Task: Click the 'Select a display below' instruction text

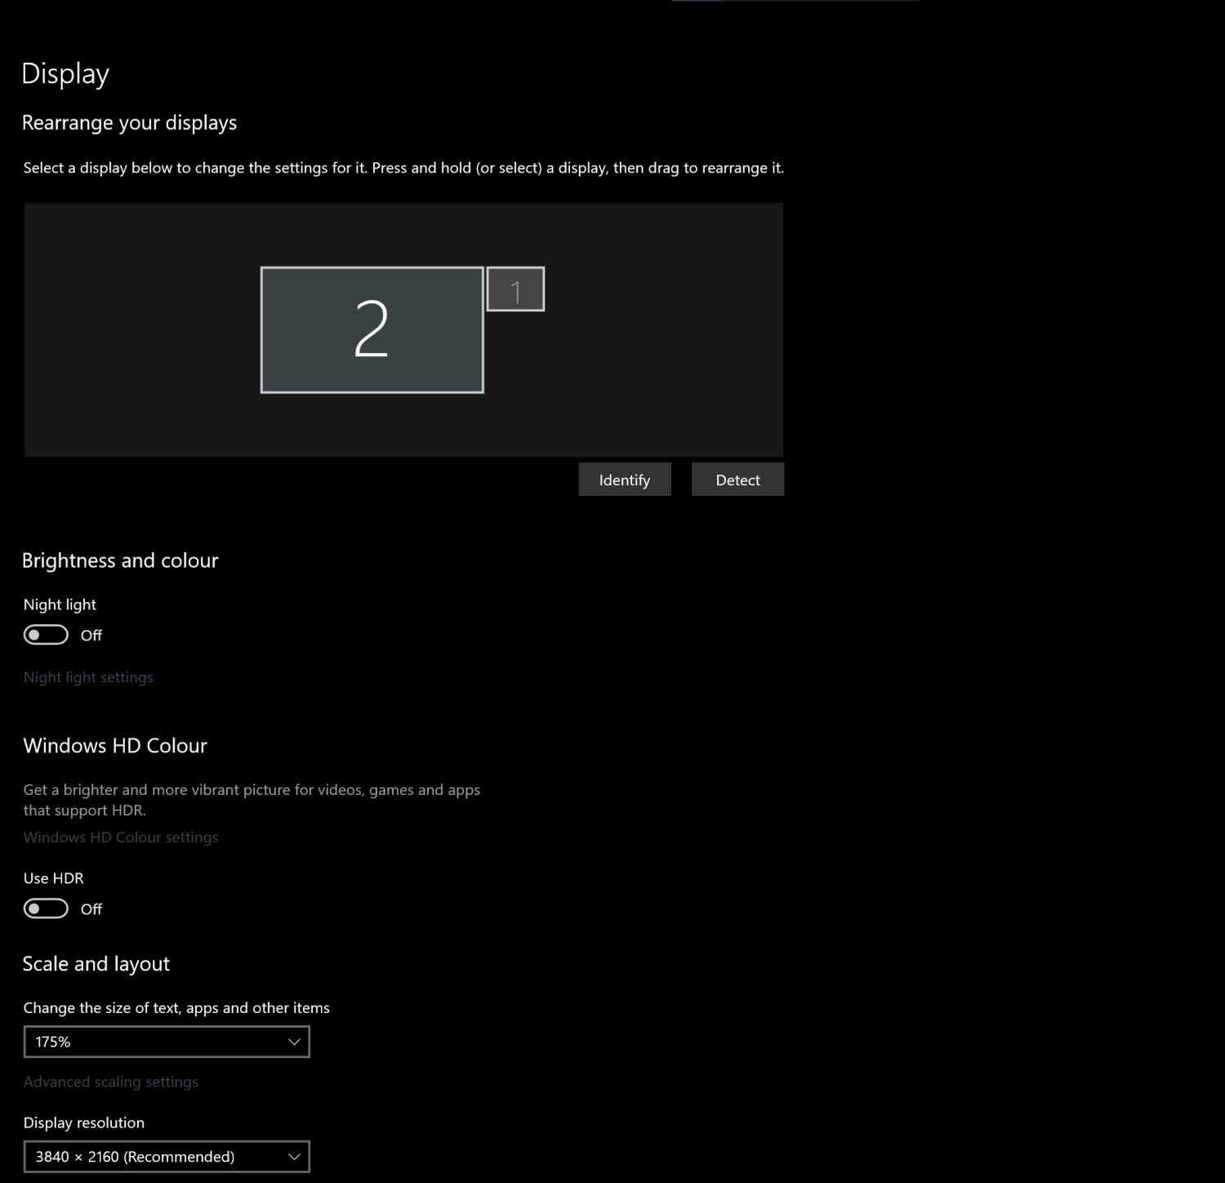Action: click(x=403, y=168)
